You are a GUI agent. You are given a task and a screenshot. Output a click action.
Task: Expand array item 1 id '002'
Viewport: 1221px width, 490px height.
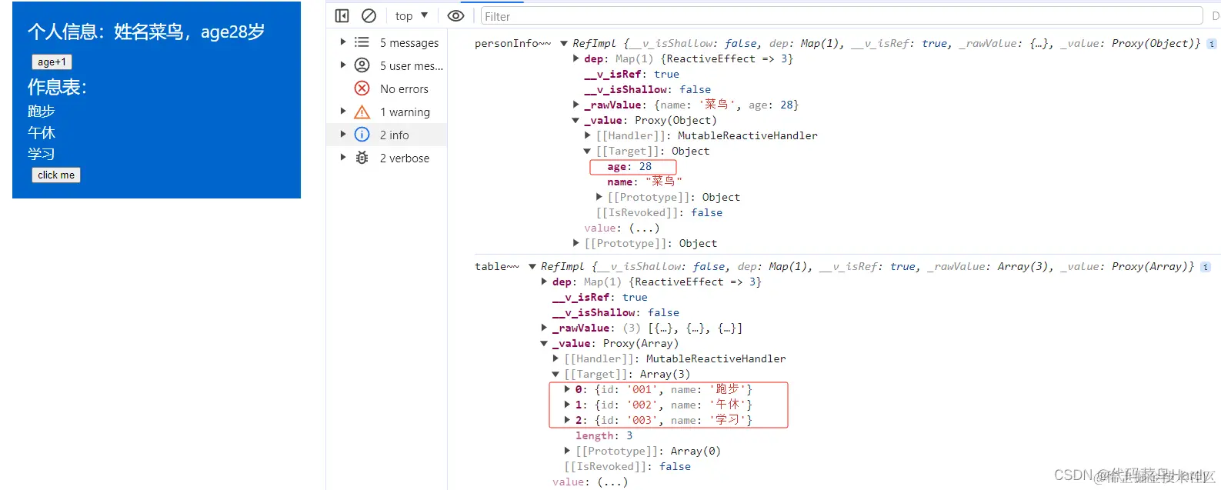point(568,405)
